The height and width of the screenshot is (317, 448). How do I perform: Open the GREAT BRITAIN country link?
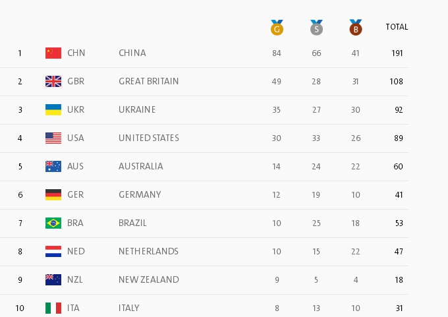149,81
